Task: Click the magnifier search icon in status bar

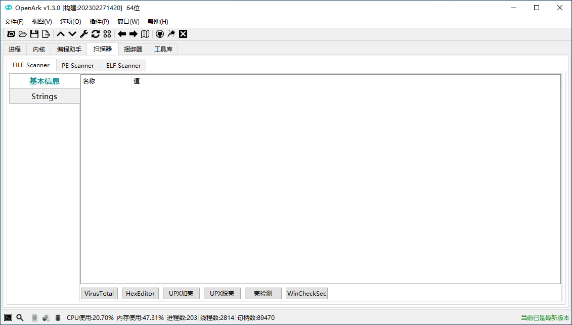Action: (20, 318)
